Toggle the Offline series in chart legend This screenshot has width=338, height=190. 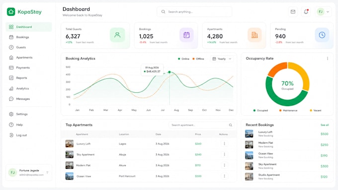point(198,59)
